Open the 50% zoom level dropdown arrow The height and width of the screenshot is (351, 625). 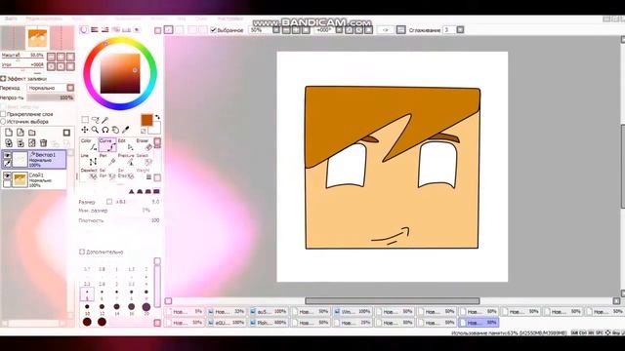click(x=276, y=30)
